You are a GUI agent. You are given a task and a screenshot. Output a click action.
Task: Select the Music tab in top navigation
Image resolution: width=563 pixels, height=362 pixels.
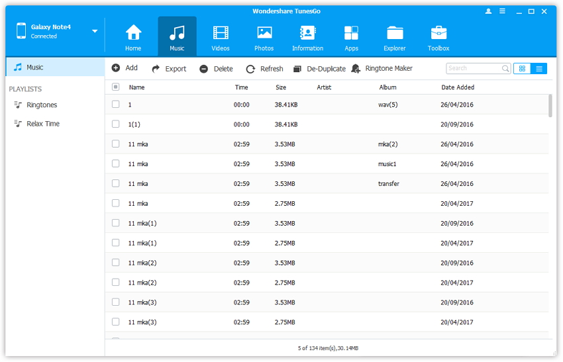[x=177, y=38]
